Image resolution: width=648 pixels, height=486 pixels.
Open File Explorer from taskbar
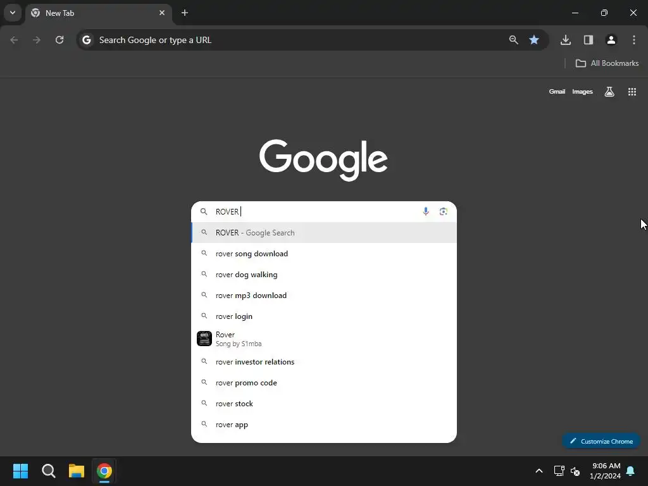pos(77,471)
